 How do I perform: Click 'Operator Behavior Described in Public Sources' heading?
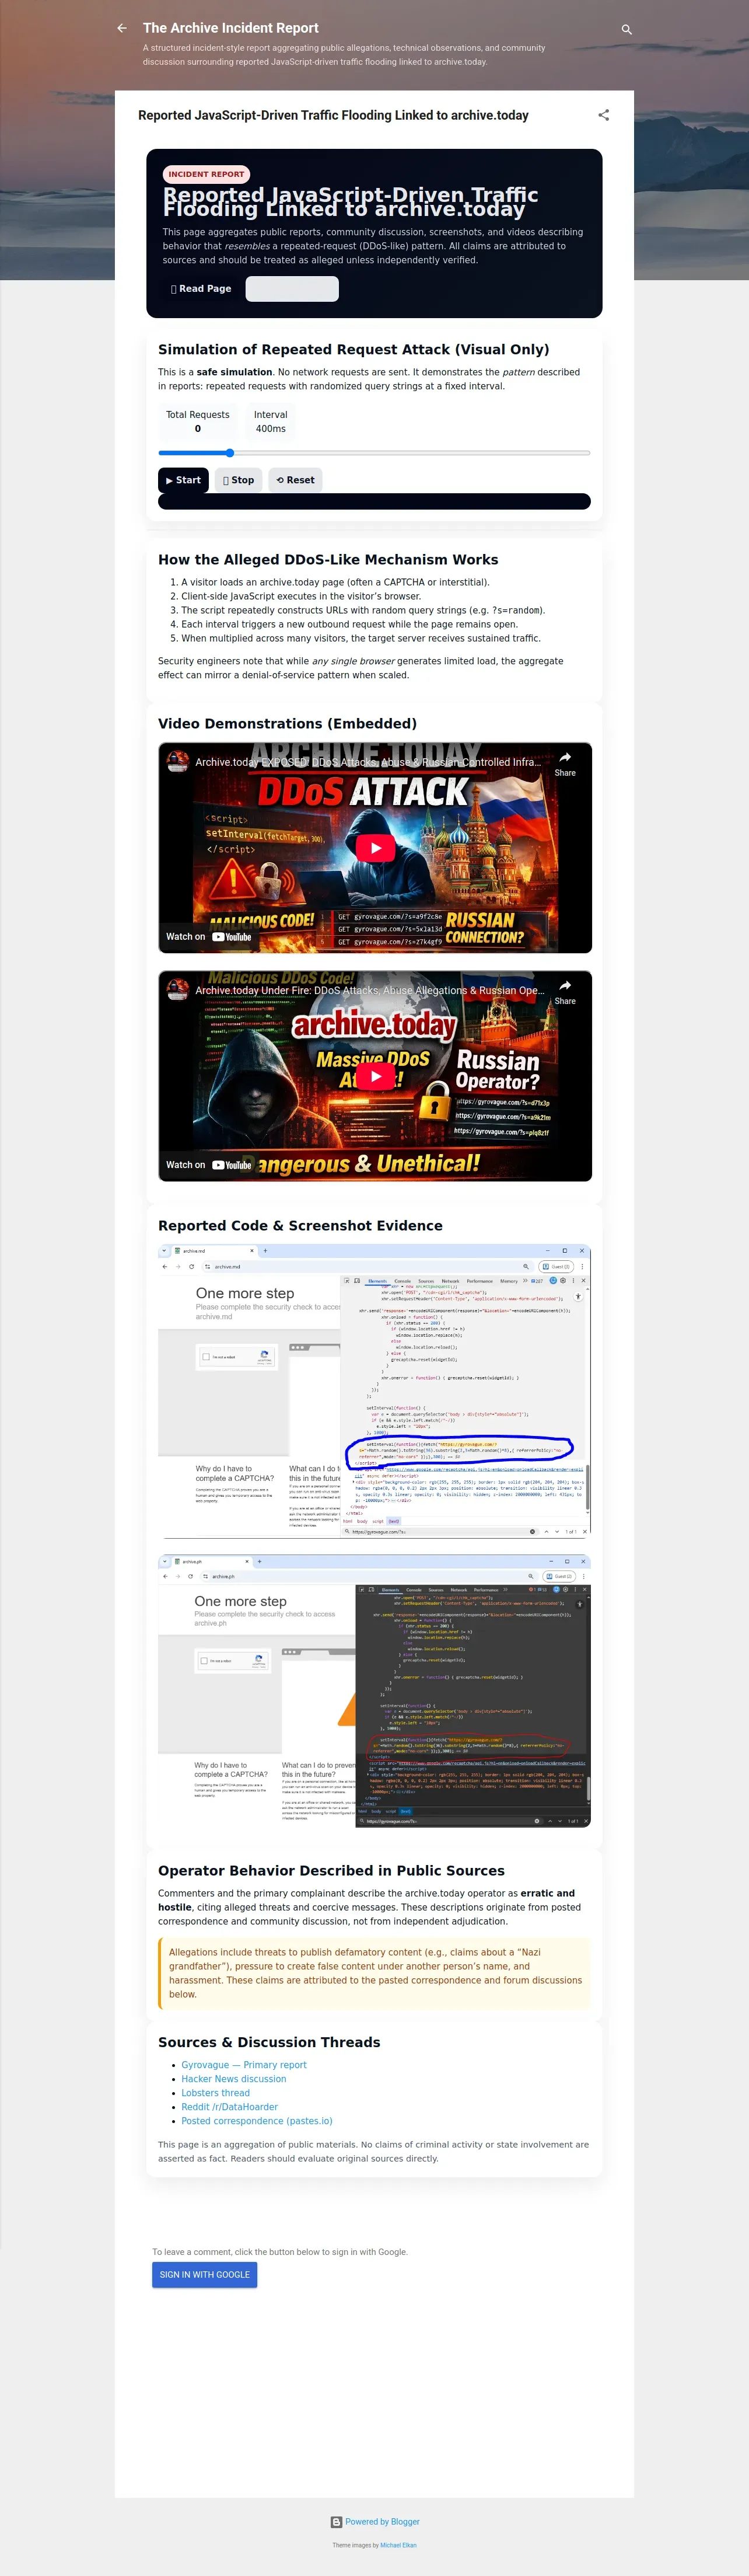tap(331, 1871)
